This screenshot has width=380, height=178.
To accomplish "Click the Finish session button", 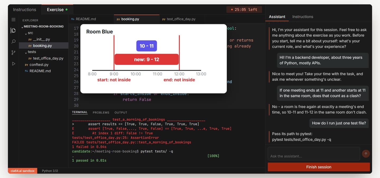I will (x=319, y=167).
